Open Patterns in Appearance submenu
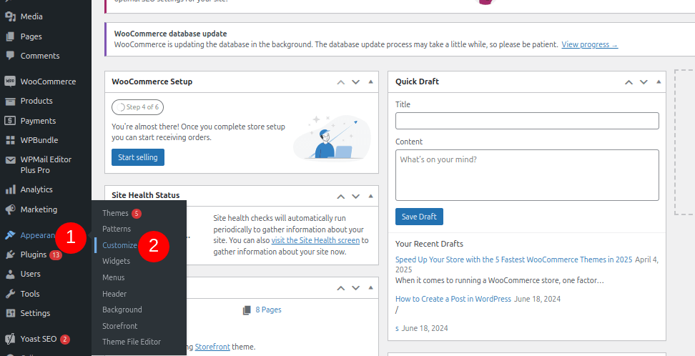This screenshot has width=695, height=356. coord(117,229)
